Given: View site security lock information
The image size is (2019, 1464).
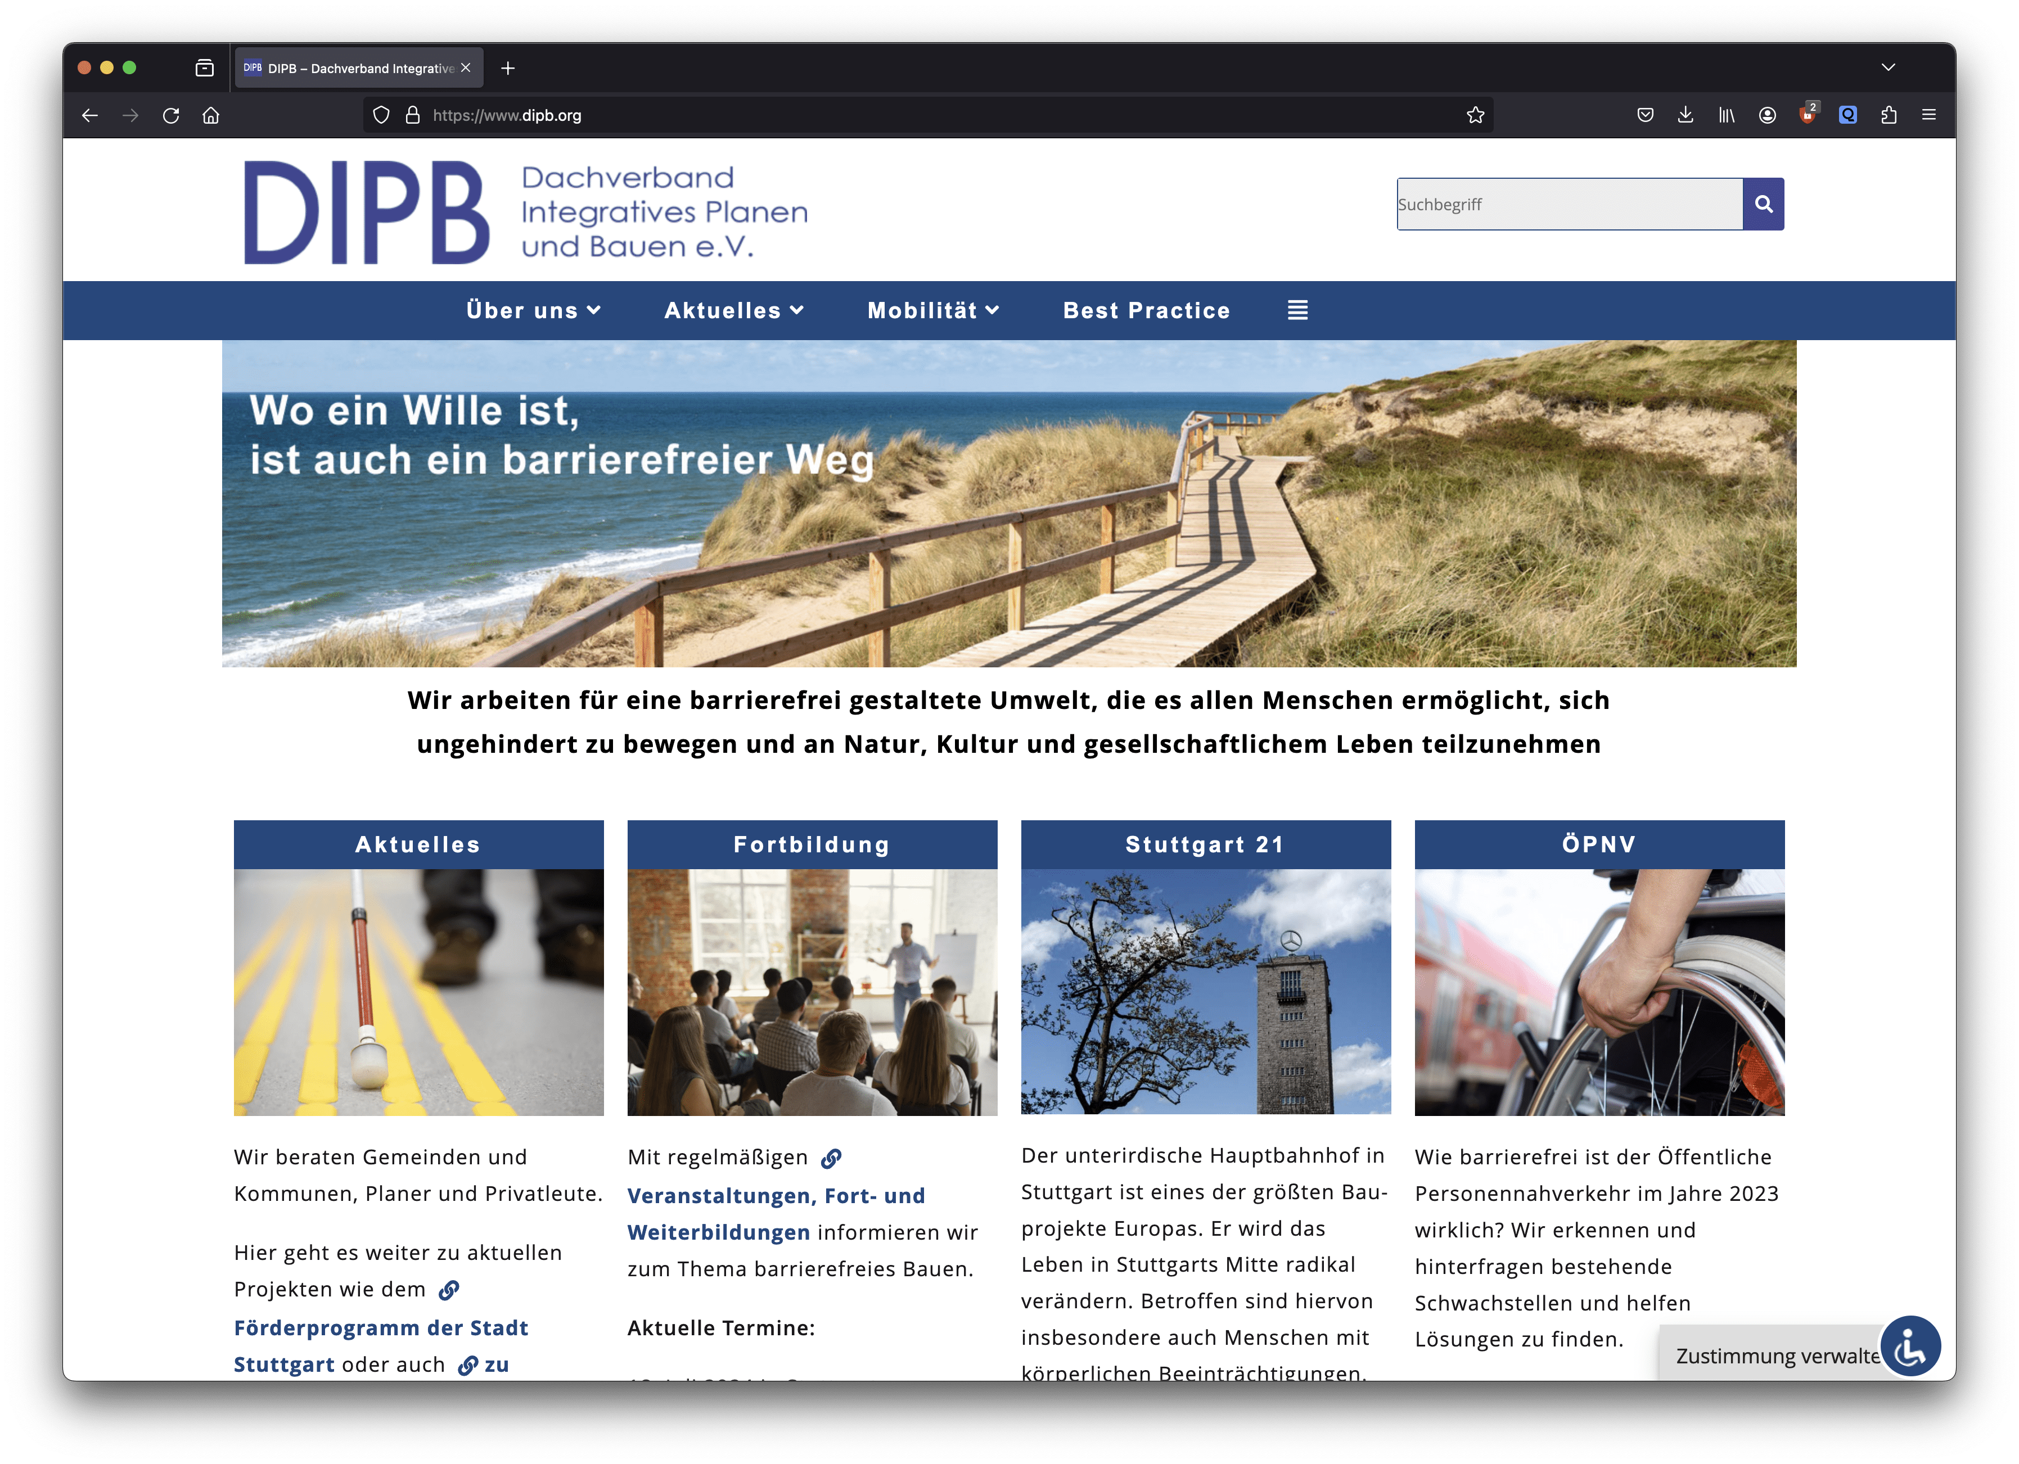Looking at the screenshot, I should click(412, 115).
